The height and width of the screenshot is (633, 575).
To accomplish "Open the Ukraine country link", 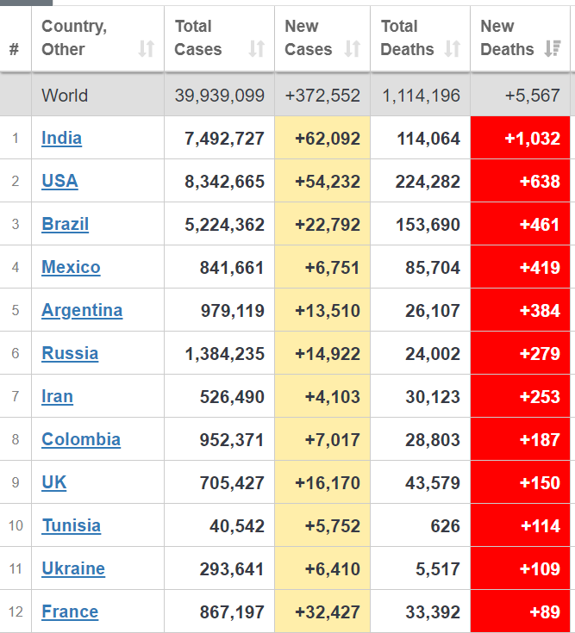I will point(73,568).
